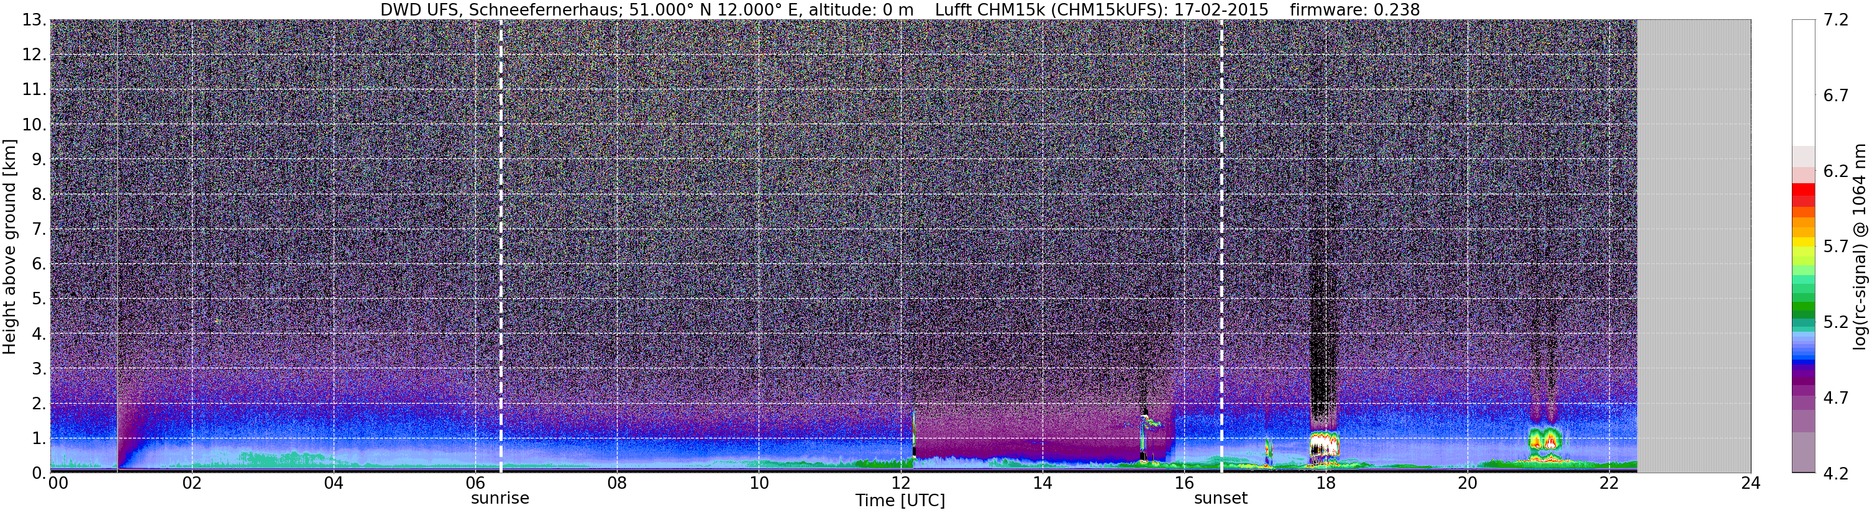The width and height of the screenshot is (1872, 513).
Task: Click the 'sunset' label below the axis
Action: [x=1221, y=499]
